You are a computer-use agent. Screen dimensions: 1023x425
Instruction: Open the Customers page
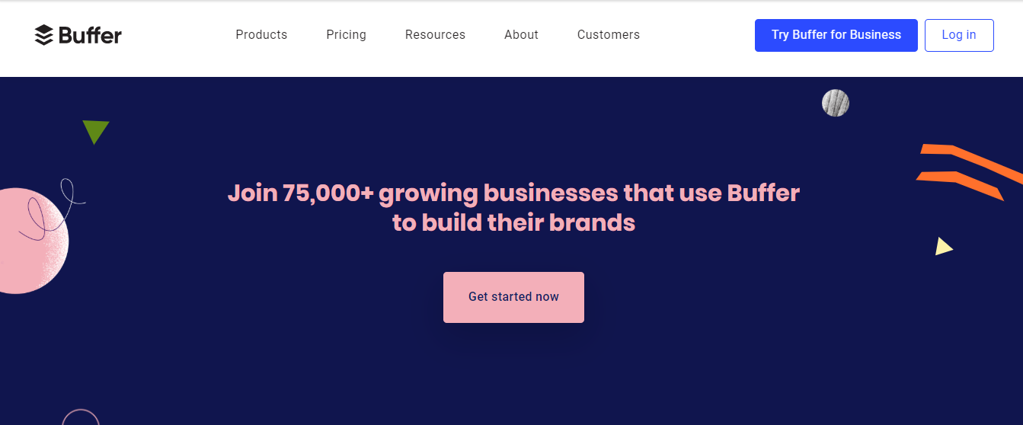pyautogui.click(x=609, y=35)
